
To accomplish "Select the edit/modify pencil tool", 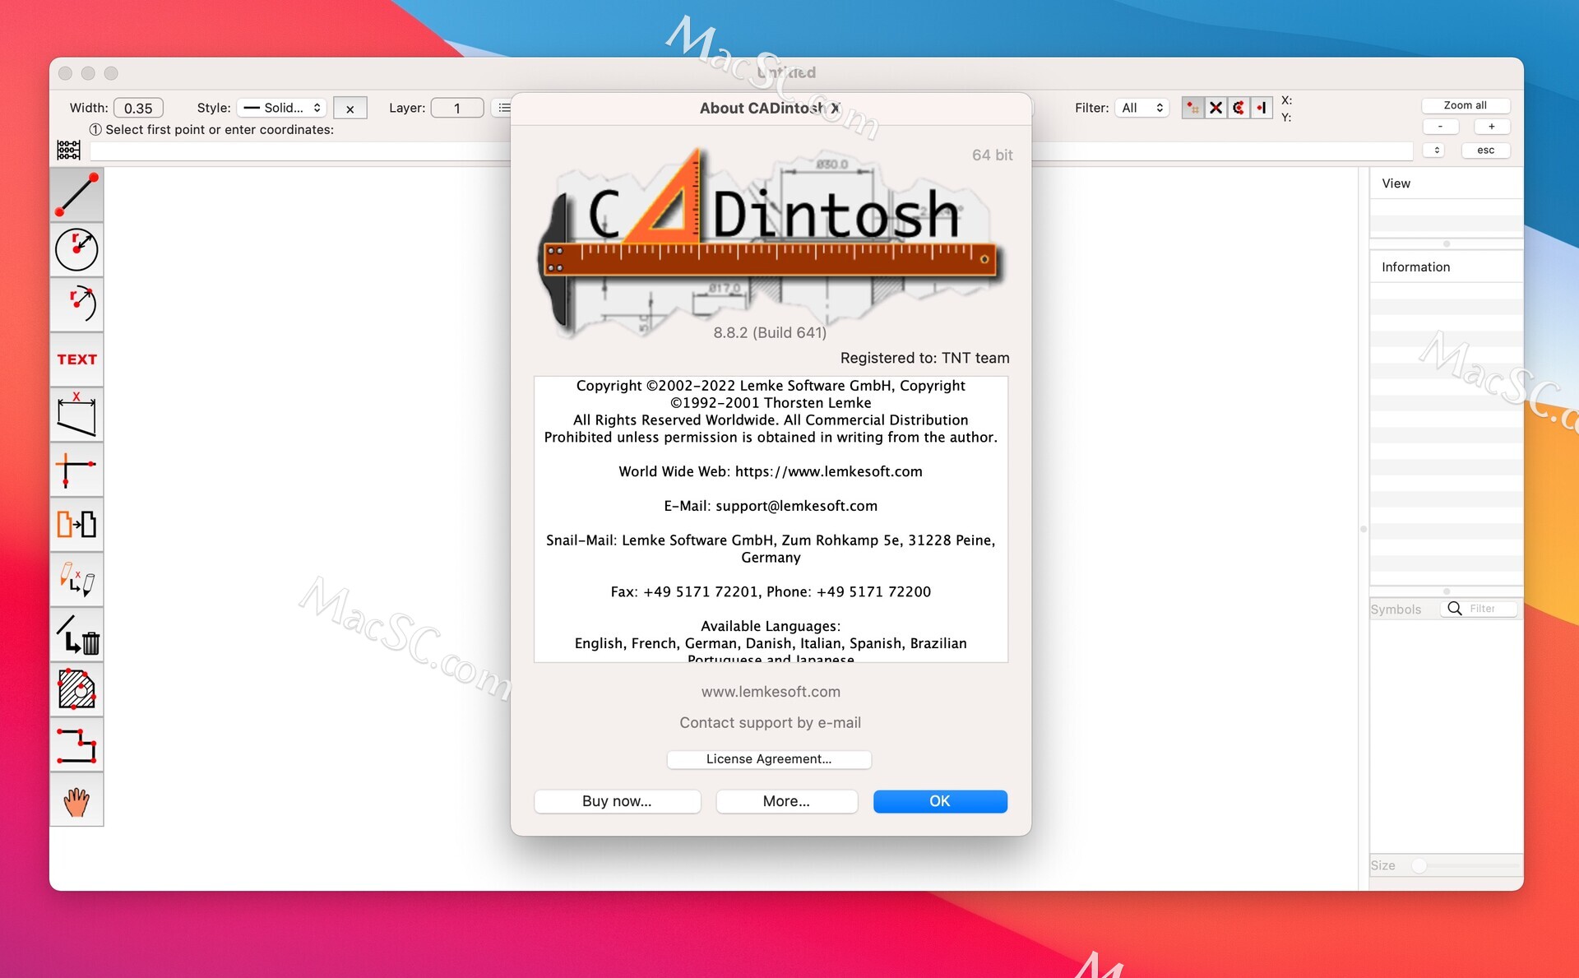I will coord(76,580).
